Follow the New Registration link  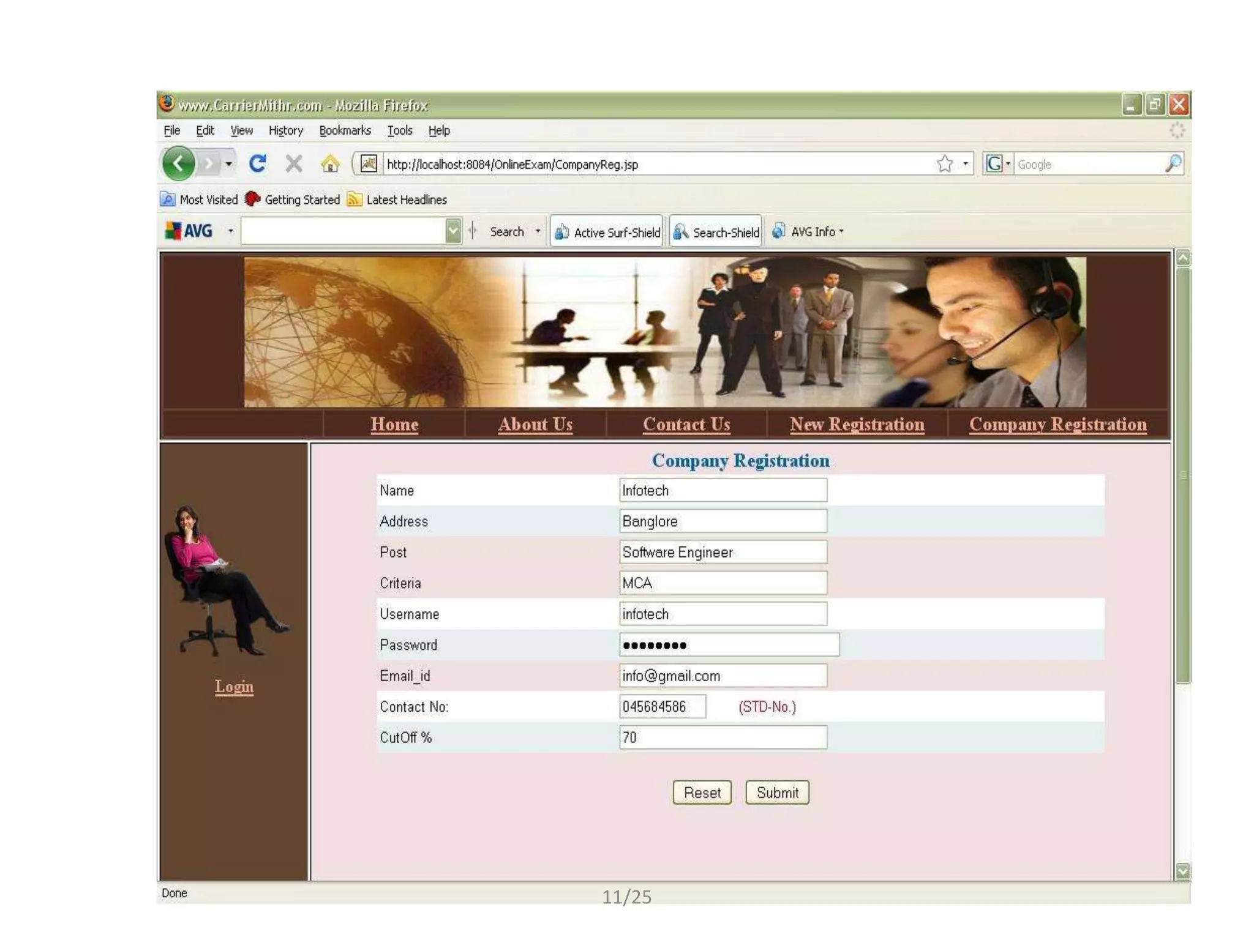pos(857,424)
